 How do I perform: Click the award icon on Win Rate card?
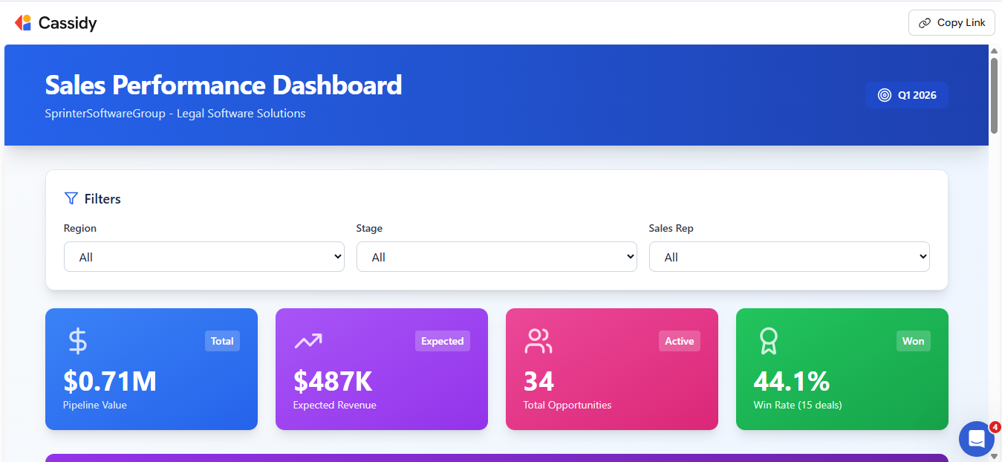pos(768,341)
